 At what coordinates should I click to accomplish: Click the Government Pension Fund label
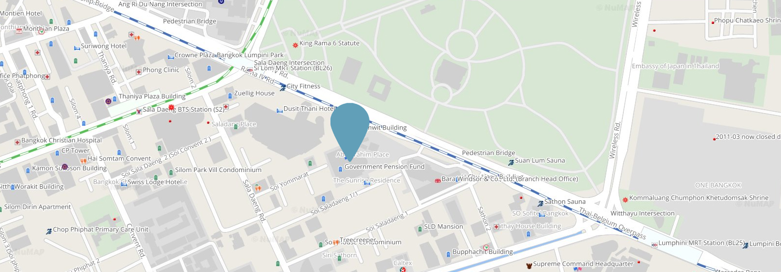click(385, 167)
